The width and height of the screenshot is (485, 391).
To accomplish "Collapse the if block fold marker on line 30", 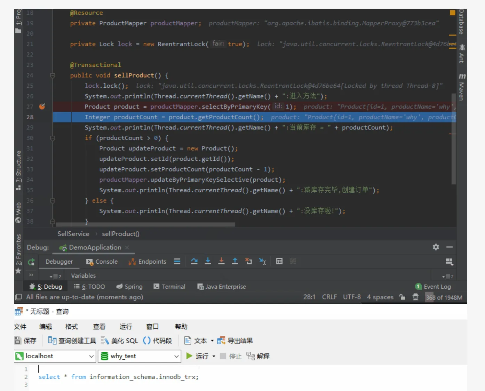I will point(53,138).
